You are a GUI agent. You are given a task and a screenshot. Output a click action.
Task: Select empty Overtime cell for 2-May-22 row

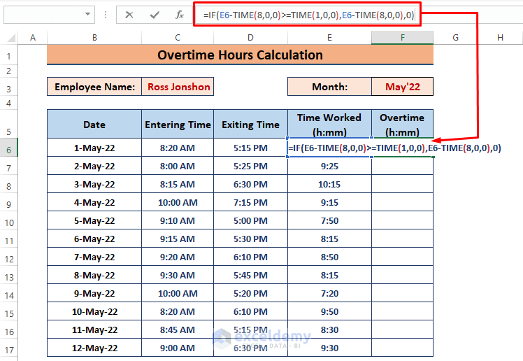402,166
